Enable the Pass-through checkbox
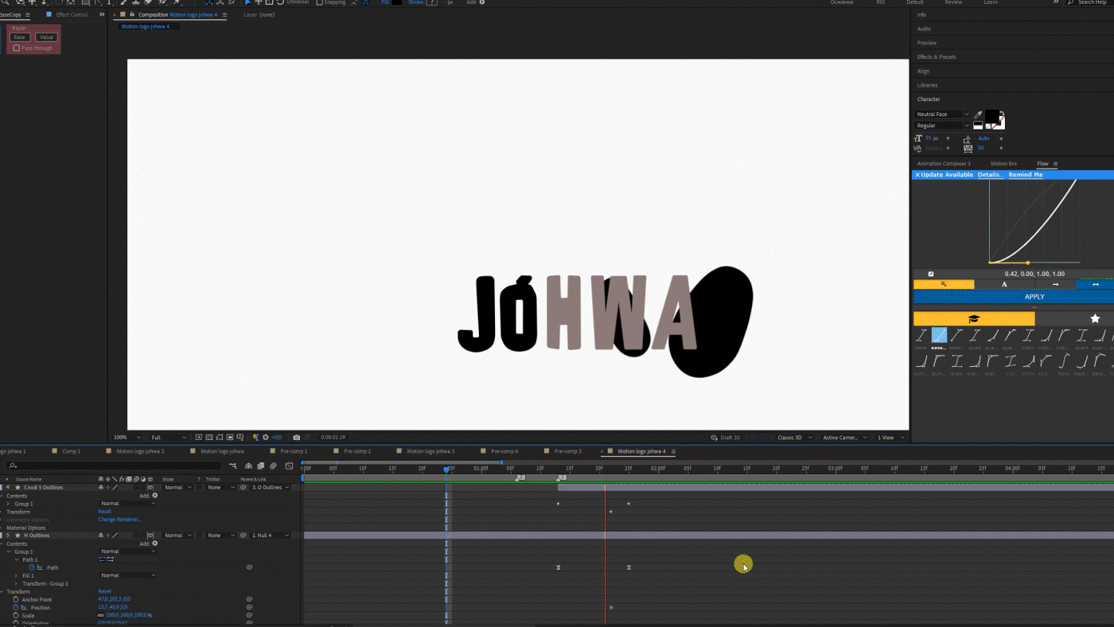This screenshot has width=1114, height=627. tap(17, 49)
